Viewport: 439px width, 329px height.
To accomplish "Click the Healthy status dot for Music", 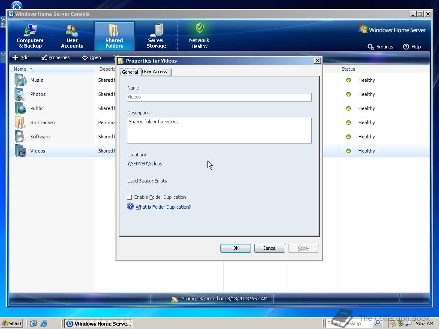I will pos(349,80).
